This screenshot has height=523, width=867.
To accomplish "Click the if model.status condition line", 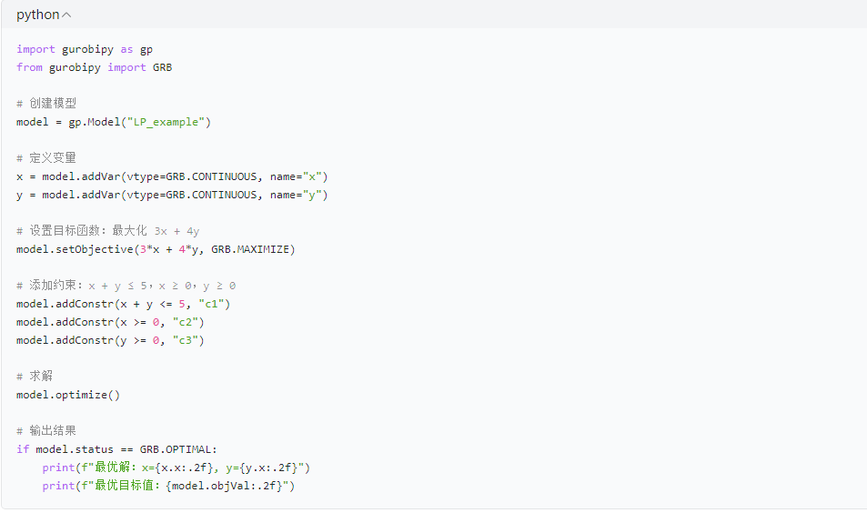I will [x=116, y=449].
